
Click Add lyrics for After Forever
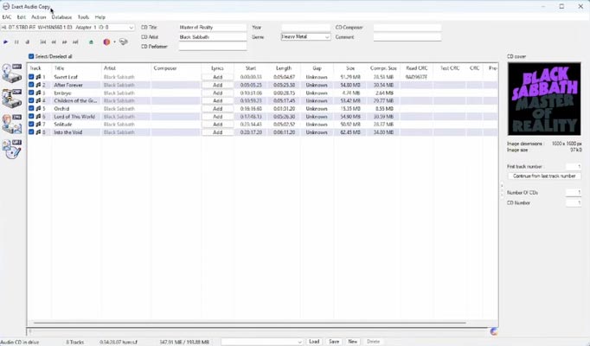217,85
